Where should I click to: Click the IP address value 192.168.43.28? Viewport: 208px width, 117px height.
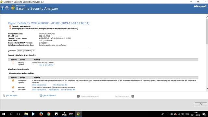point(45,36)
